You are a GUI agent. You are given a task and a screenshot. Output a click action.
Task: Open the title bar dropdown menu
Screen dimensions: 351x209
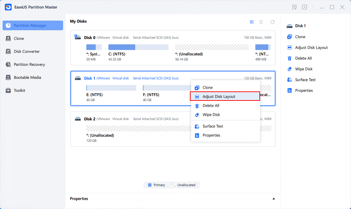click(x=305, y=7)
